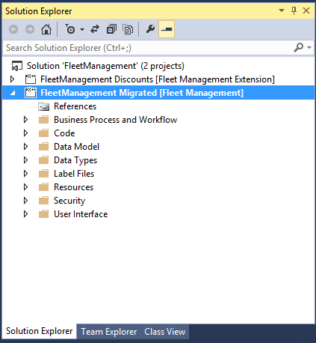Select the References node

click(x=75, y=106)
